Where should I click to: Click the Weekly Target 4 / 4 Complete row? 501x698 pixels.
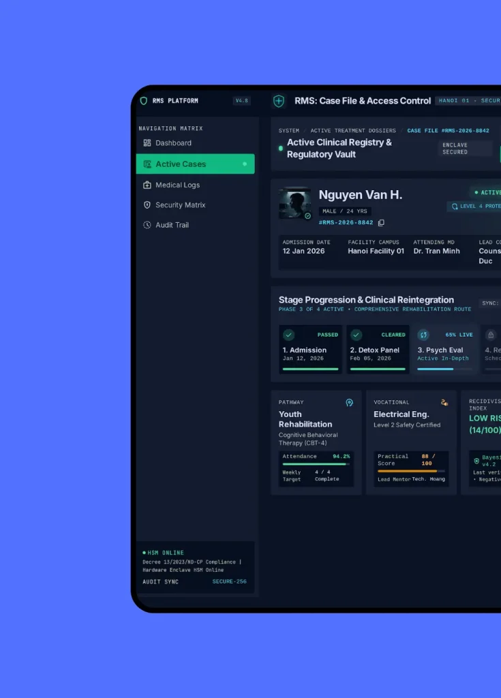[316, 476]
